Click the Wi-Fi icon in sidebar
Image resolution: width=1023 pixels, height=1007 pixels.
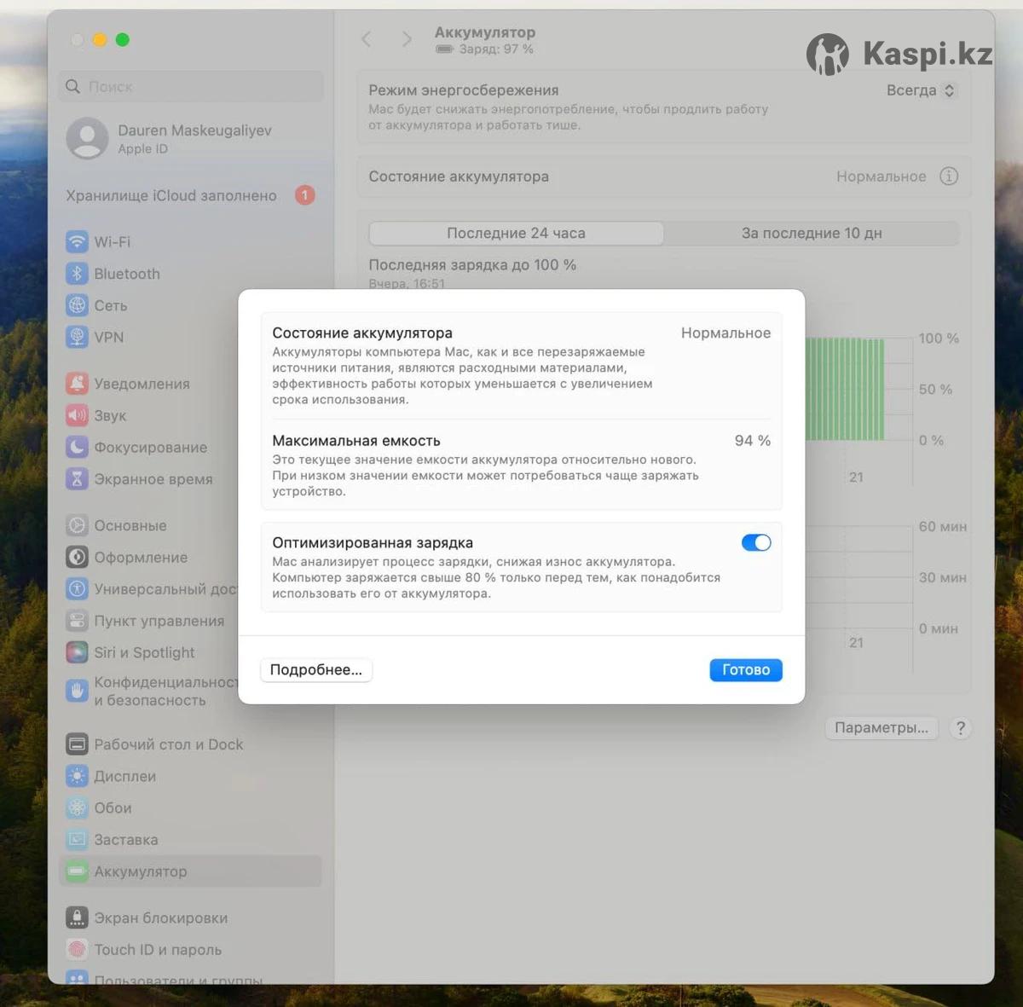pos(77,241)
